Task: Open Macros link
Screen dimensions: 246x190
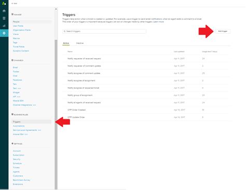Action: click(x=16, y=38)
